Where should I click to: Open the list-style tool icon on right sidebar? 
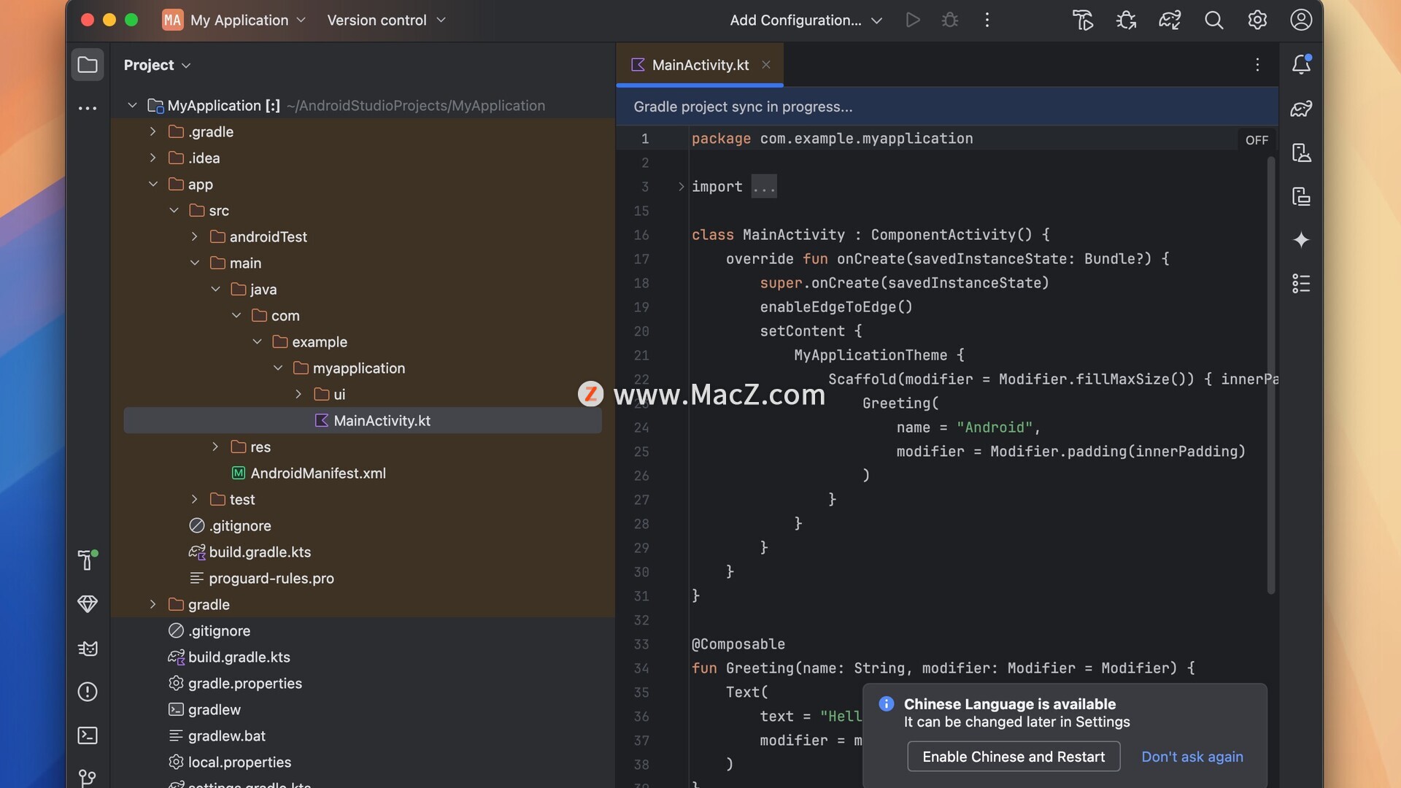pyautogui.click(x=1301, y=283)
